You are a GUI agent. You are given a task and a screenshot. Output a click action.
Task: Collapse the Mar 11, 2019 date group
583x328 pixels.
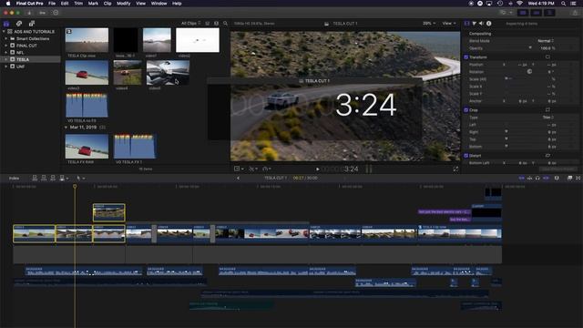[66, 128]
